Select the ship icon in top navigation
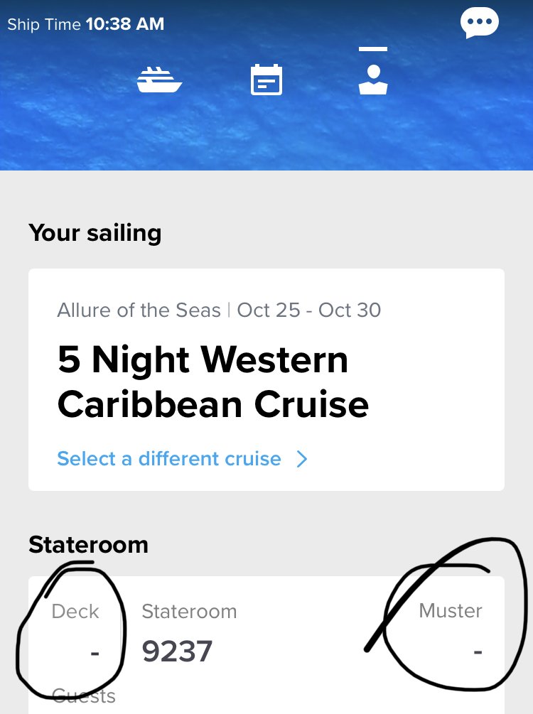 [160, 78]
